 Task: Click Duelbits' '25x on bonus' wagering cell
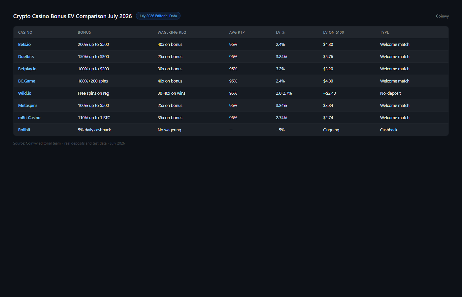tap(170, 57)
